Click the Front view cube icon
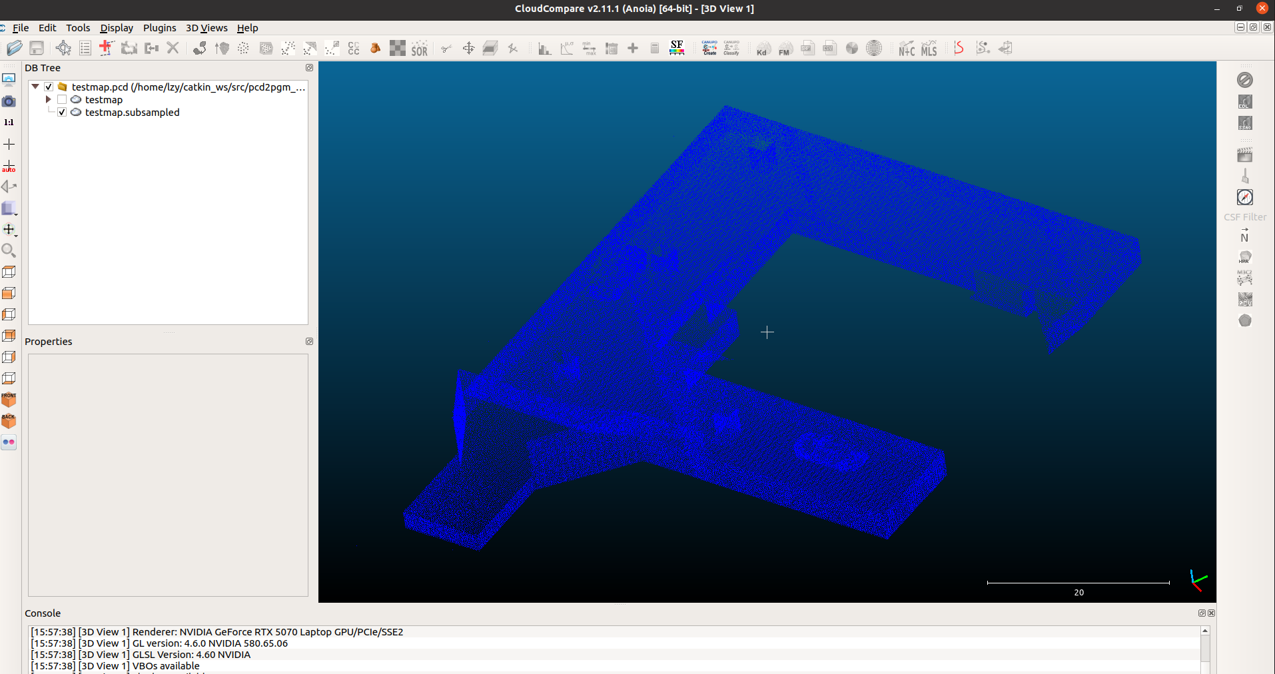This screenshot has width=1275, height=674. 9,400
